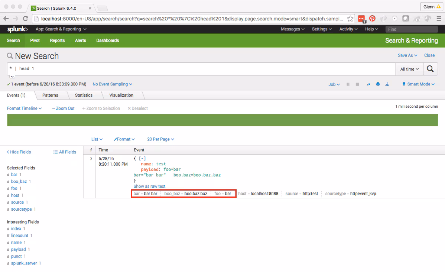Click the magnifying glass search button
Screen dimensions: 445x272
(x=430, y=69)
